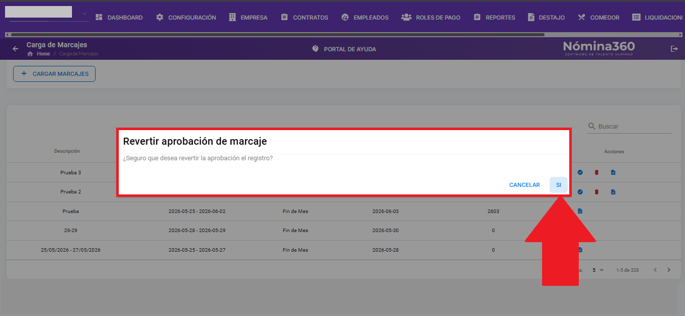Screen dimensions: 685x316
Task: Open the DESTAJO menu
Action: click(x=546, y=18)
